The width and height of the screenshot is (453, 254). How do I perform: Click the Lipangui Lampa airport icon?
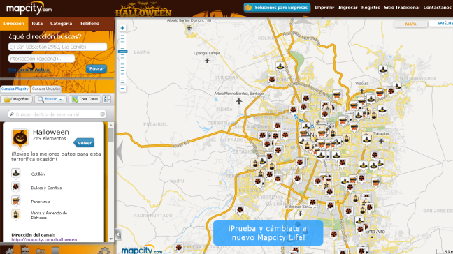[x=207, y=61]
